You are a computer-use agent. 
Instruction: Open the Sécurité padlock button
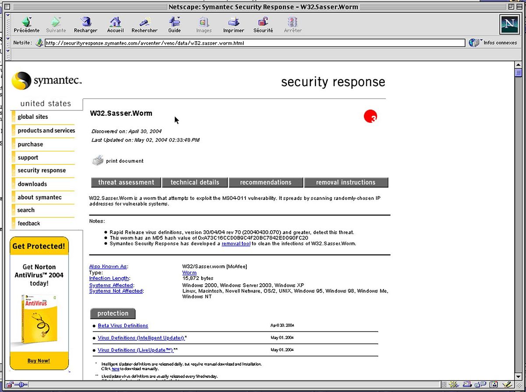(x=263, y=25)
